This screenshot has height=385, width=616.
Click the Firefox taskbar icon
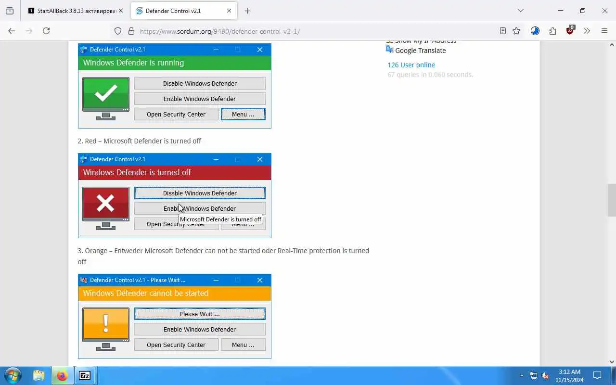62,375
